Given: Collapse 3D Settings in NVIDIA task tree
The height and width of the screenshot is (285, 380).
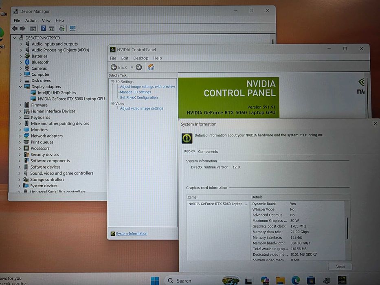Looking at the screenshot, I should tap(112, 82).
